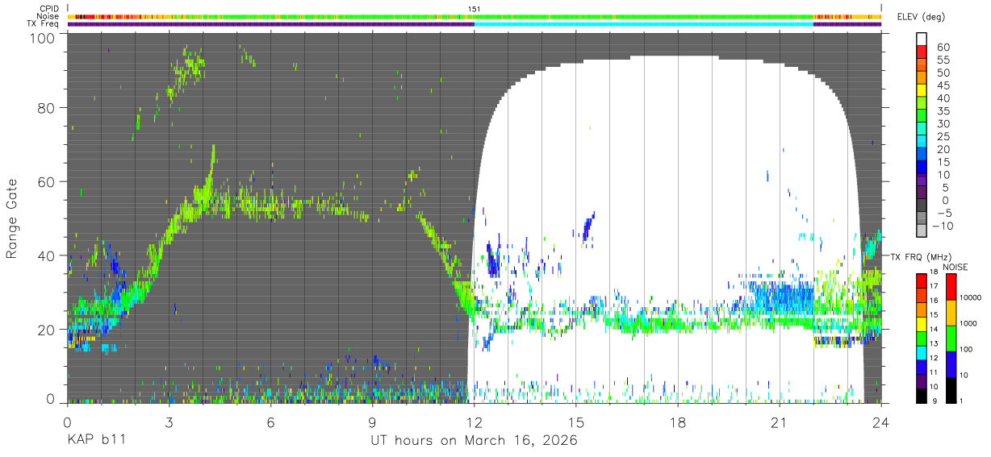Click the '6' tick on UT hours axis
The height and width of the screenshot is (457, 991).
click(270, 422)
